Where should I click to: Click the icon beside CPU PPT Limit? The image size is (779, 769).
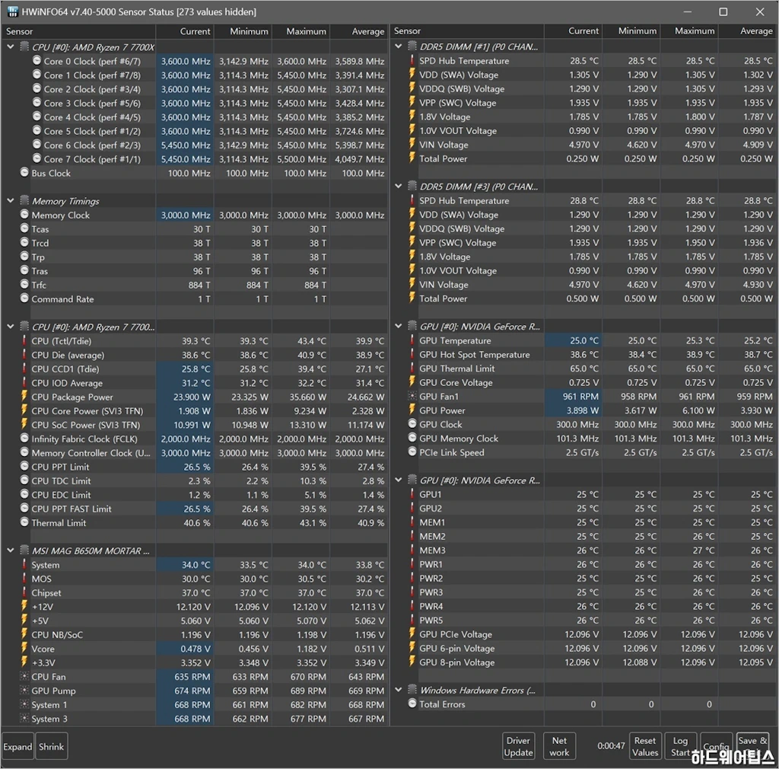(x=24, y=466)
